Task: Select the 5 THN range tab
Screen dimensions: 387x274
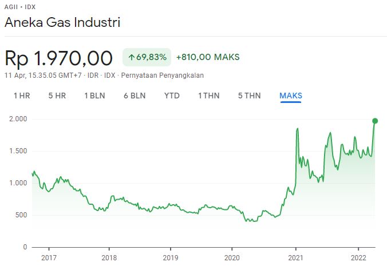Action: pos(249,96)
